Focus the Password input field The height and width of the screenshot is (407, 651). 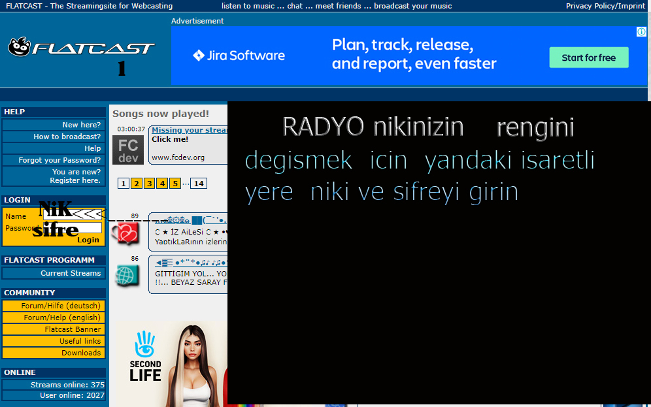(72, 228)
